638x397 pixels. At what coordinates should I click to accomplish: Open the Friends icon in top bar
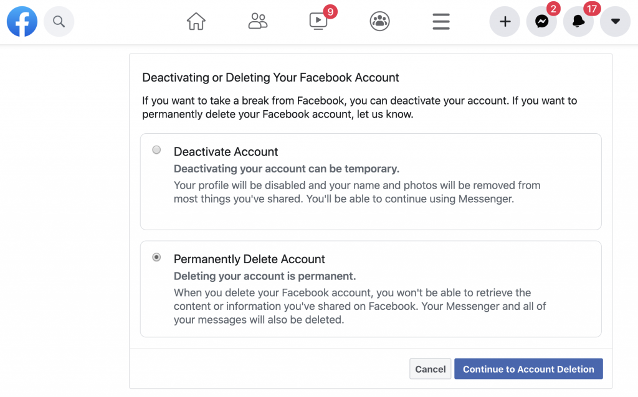[x=257, y=21]
